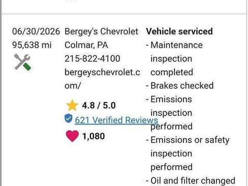Click the wrench service record icon
This screenshot has width=248, height=186.
click(22, 62)
